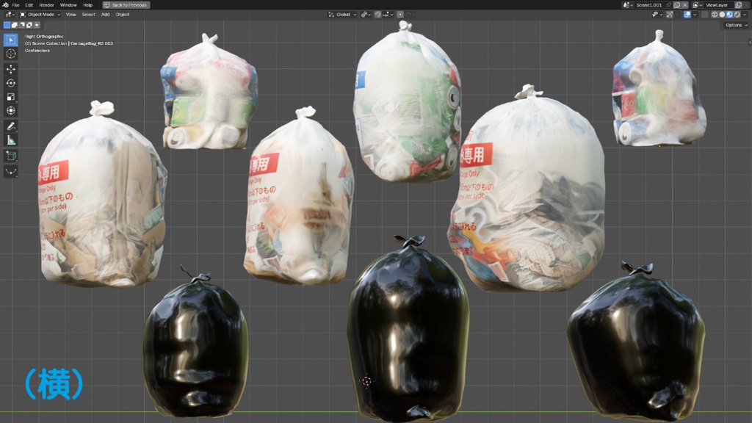The height and width of the screenshot is (423, 752).
Task: Open the Window menu
Action: pos(68,5)
